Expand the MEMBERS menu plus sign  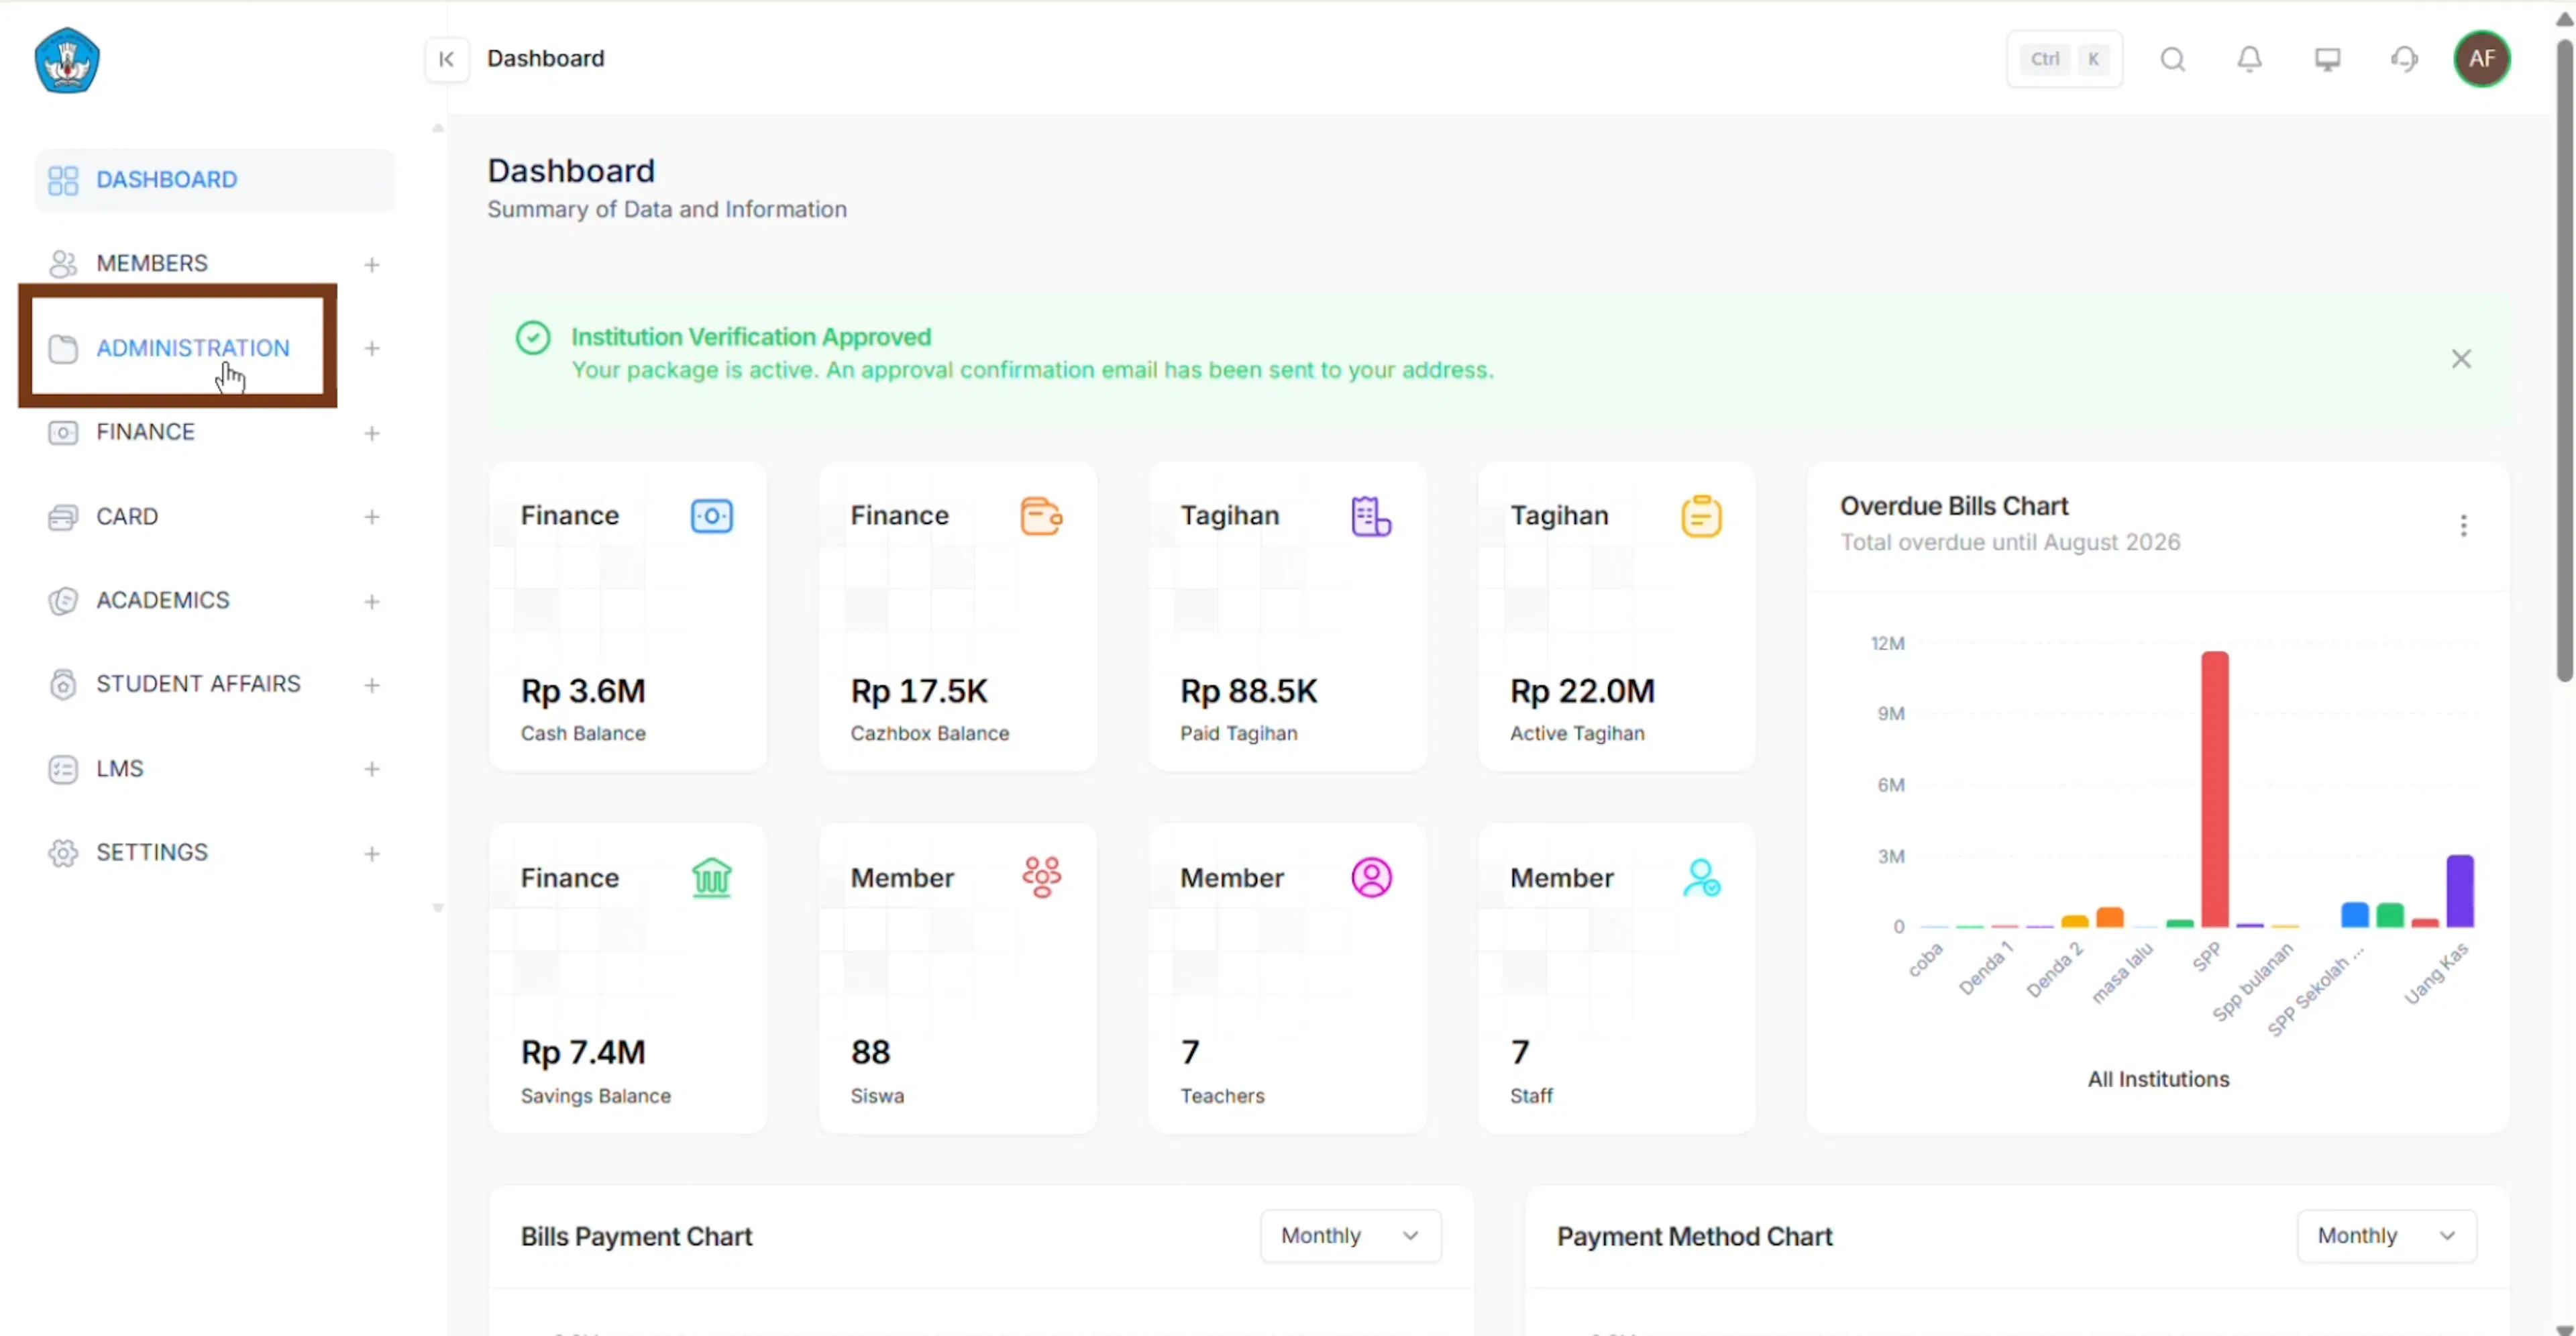coord(372,264)
